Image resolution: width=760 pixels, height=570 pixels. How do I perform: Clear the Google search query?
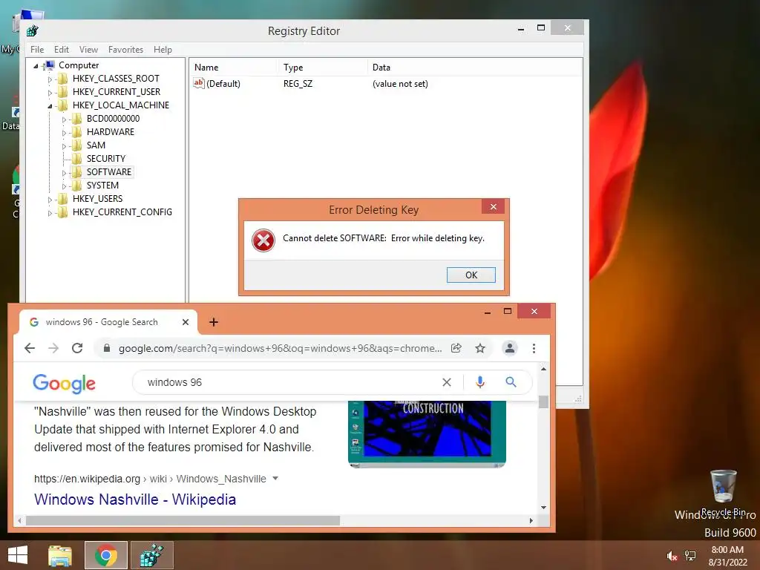[446, 382]
